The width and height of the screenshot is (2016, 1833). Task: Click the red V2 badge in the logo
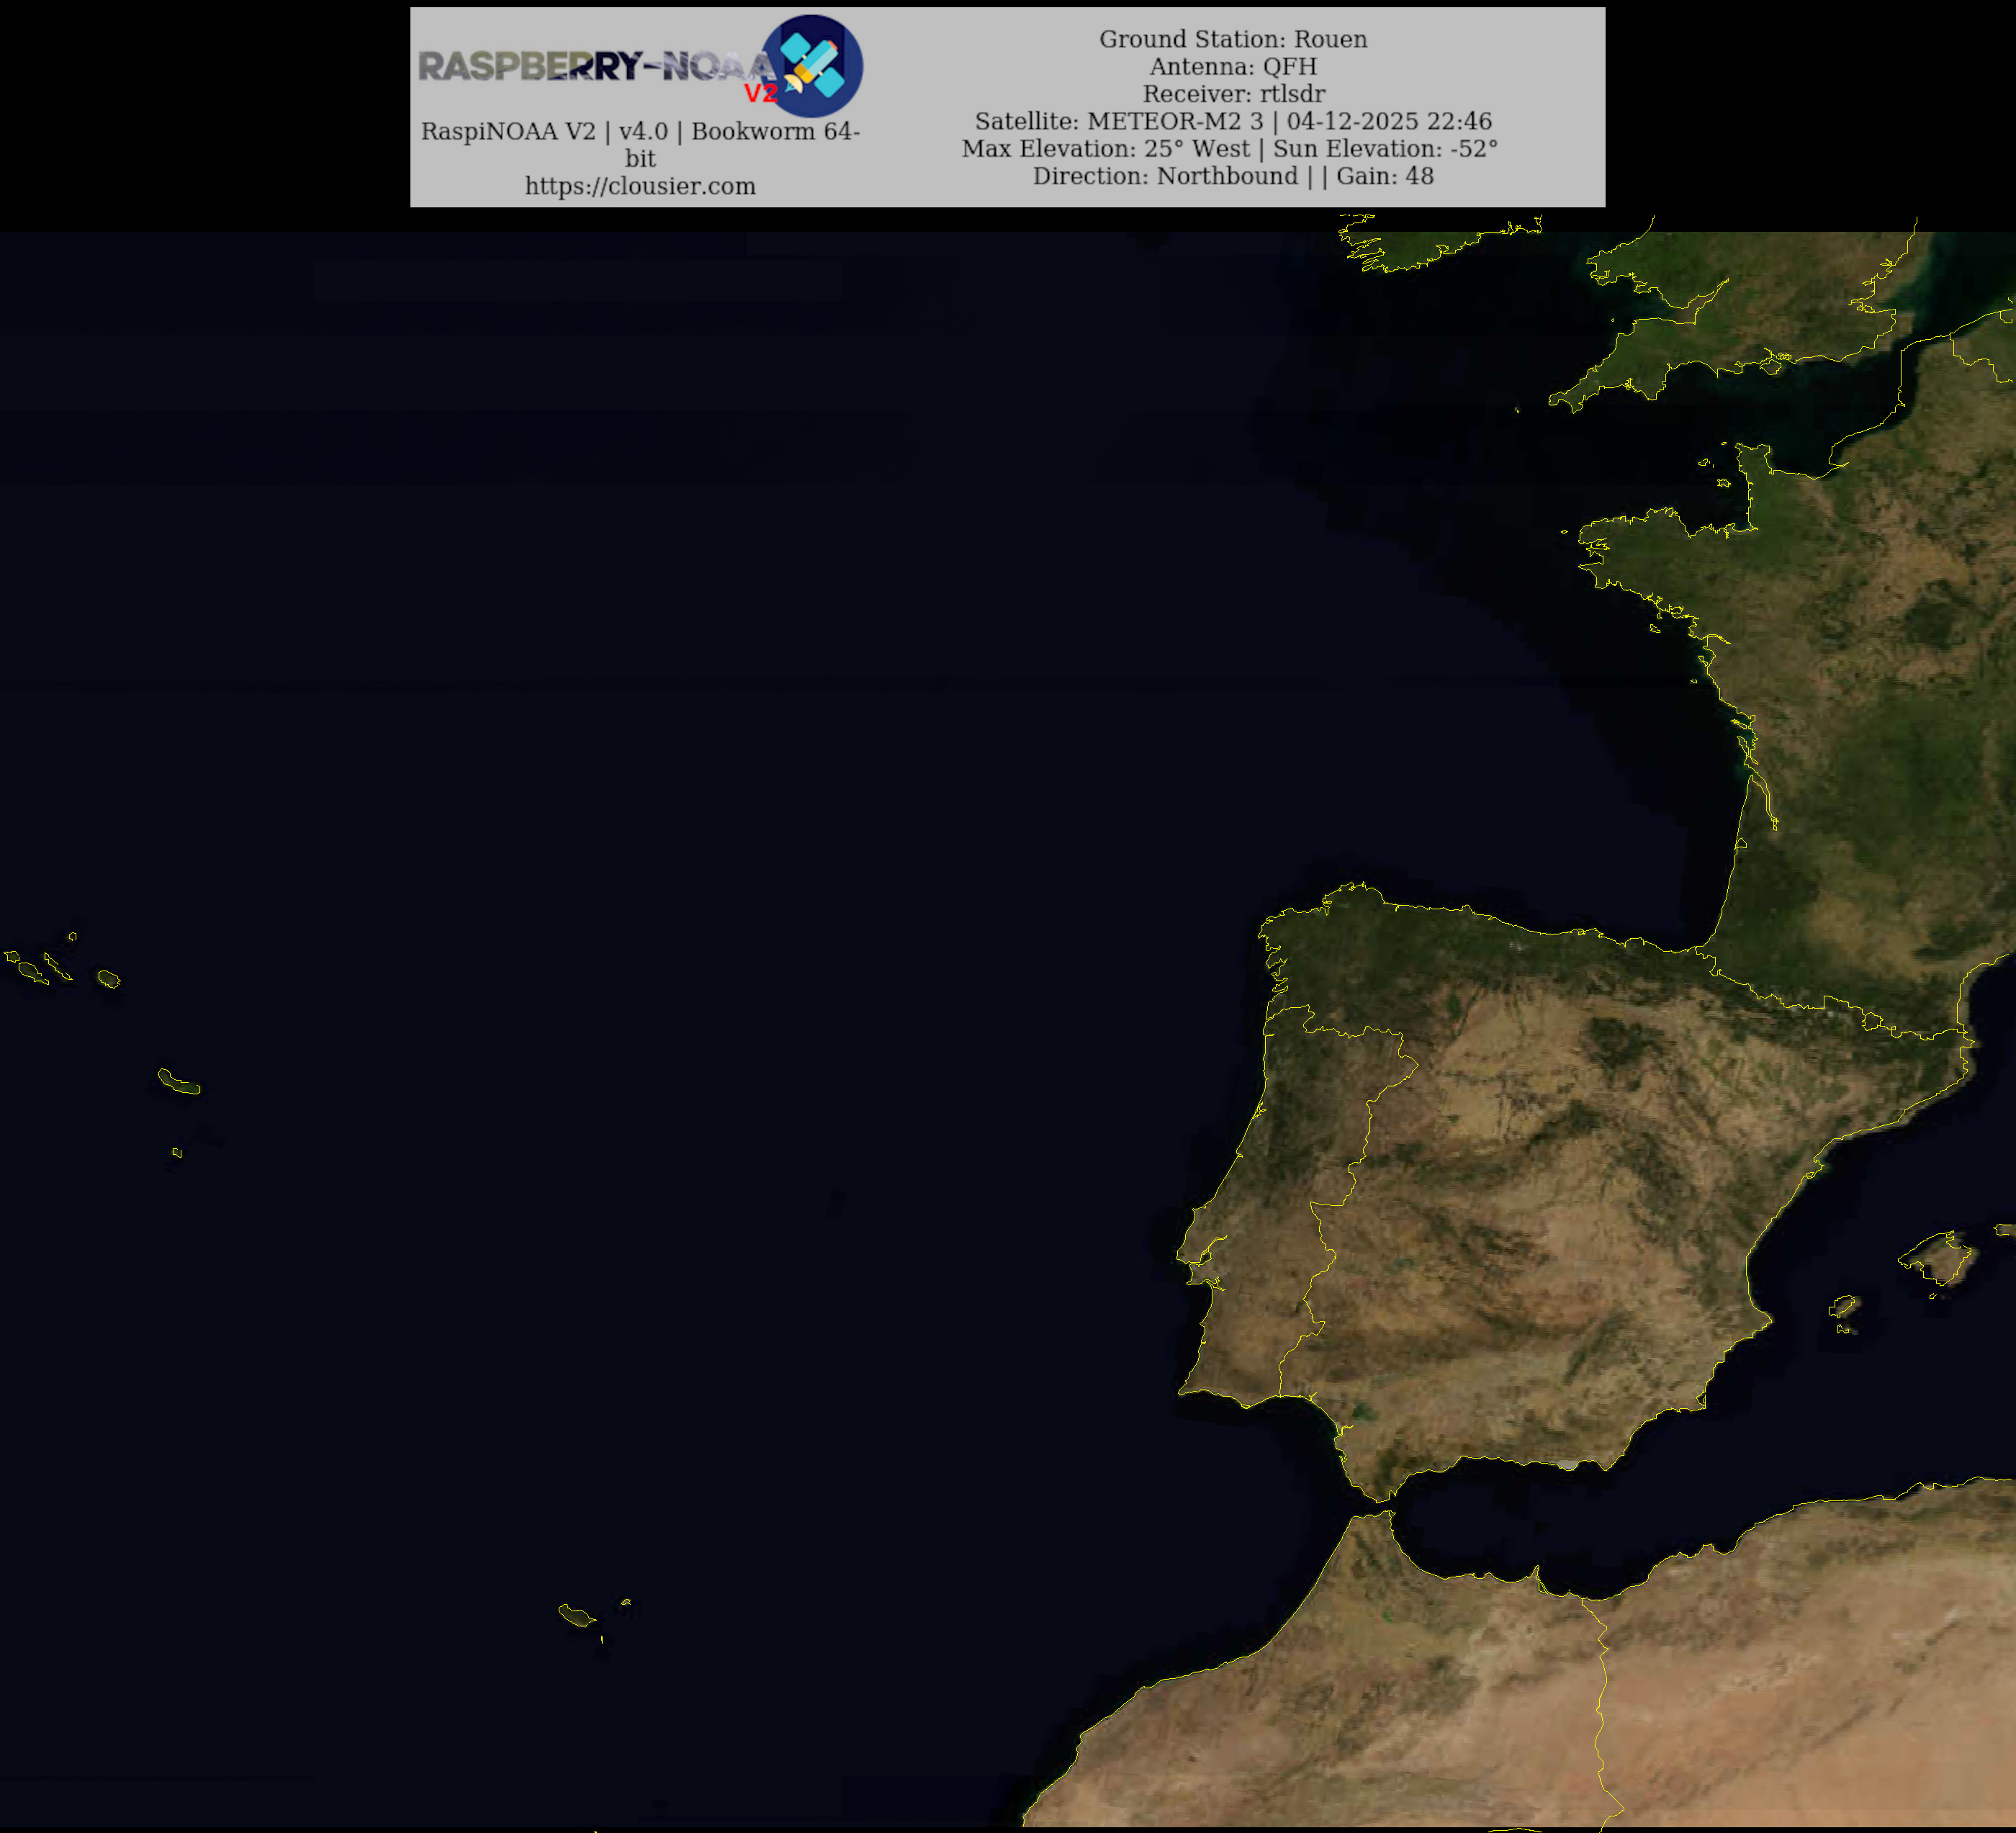click(x=760, y=94)
